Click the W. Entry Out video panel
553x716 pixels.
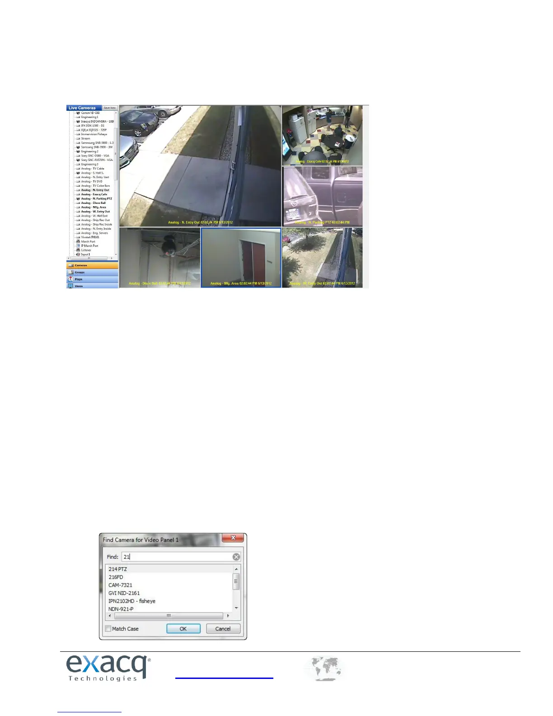pos(323,258)
